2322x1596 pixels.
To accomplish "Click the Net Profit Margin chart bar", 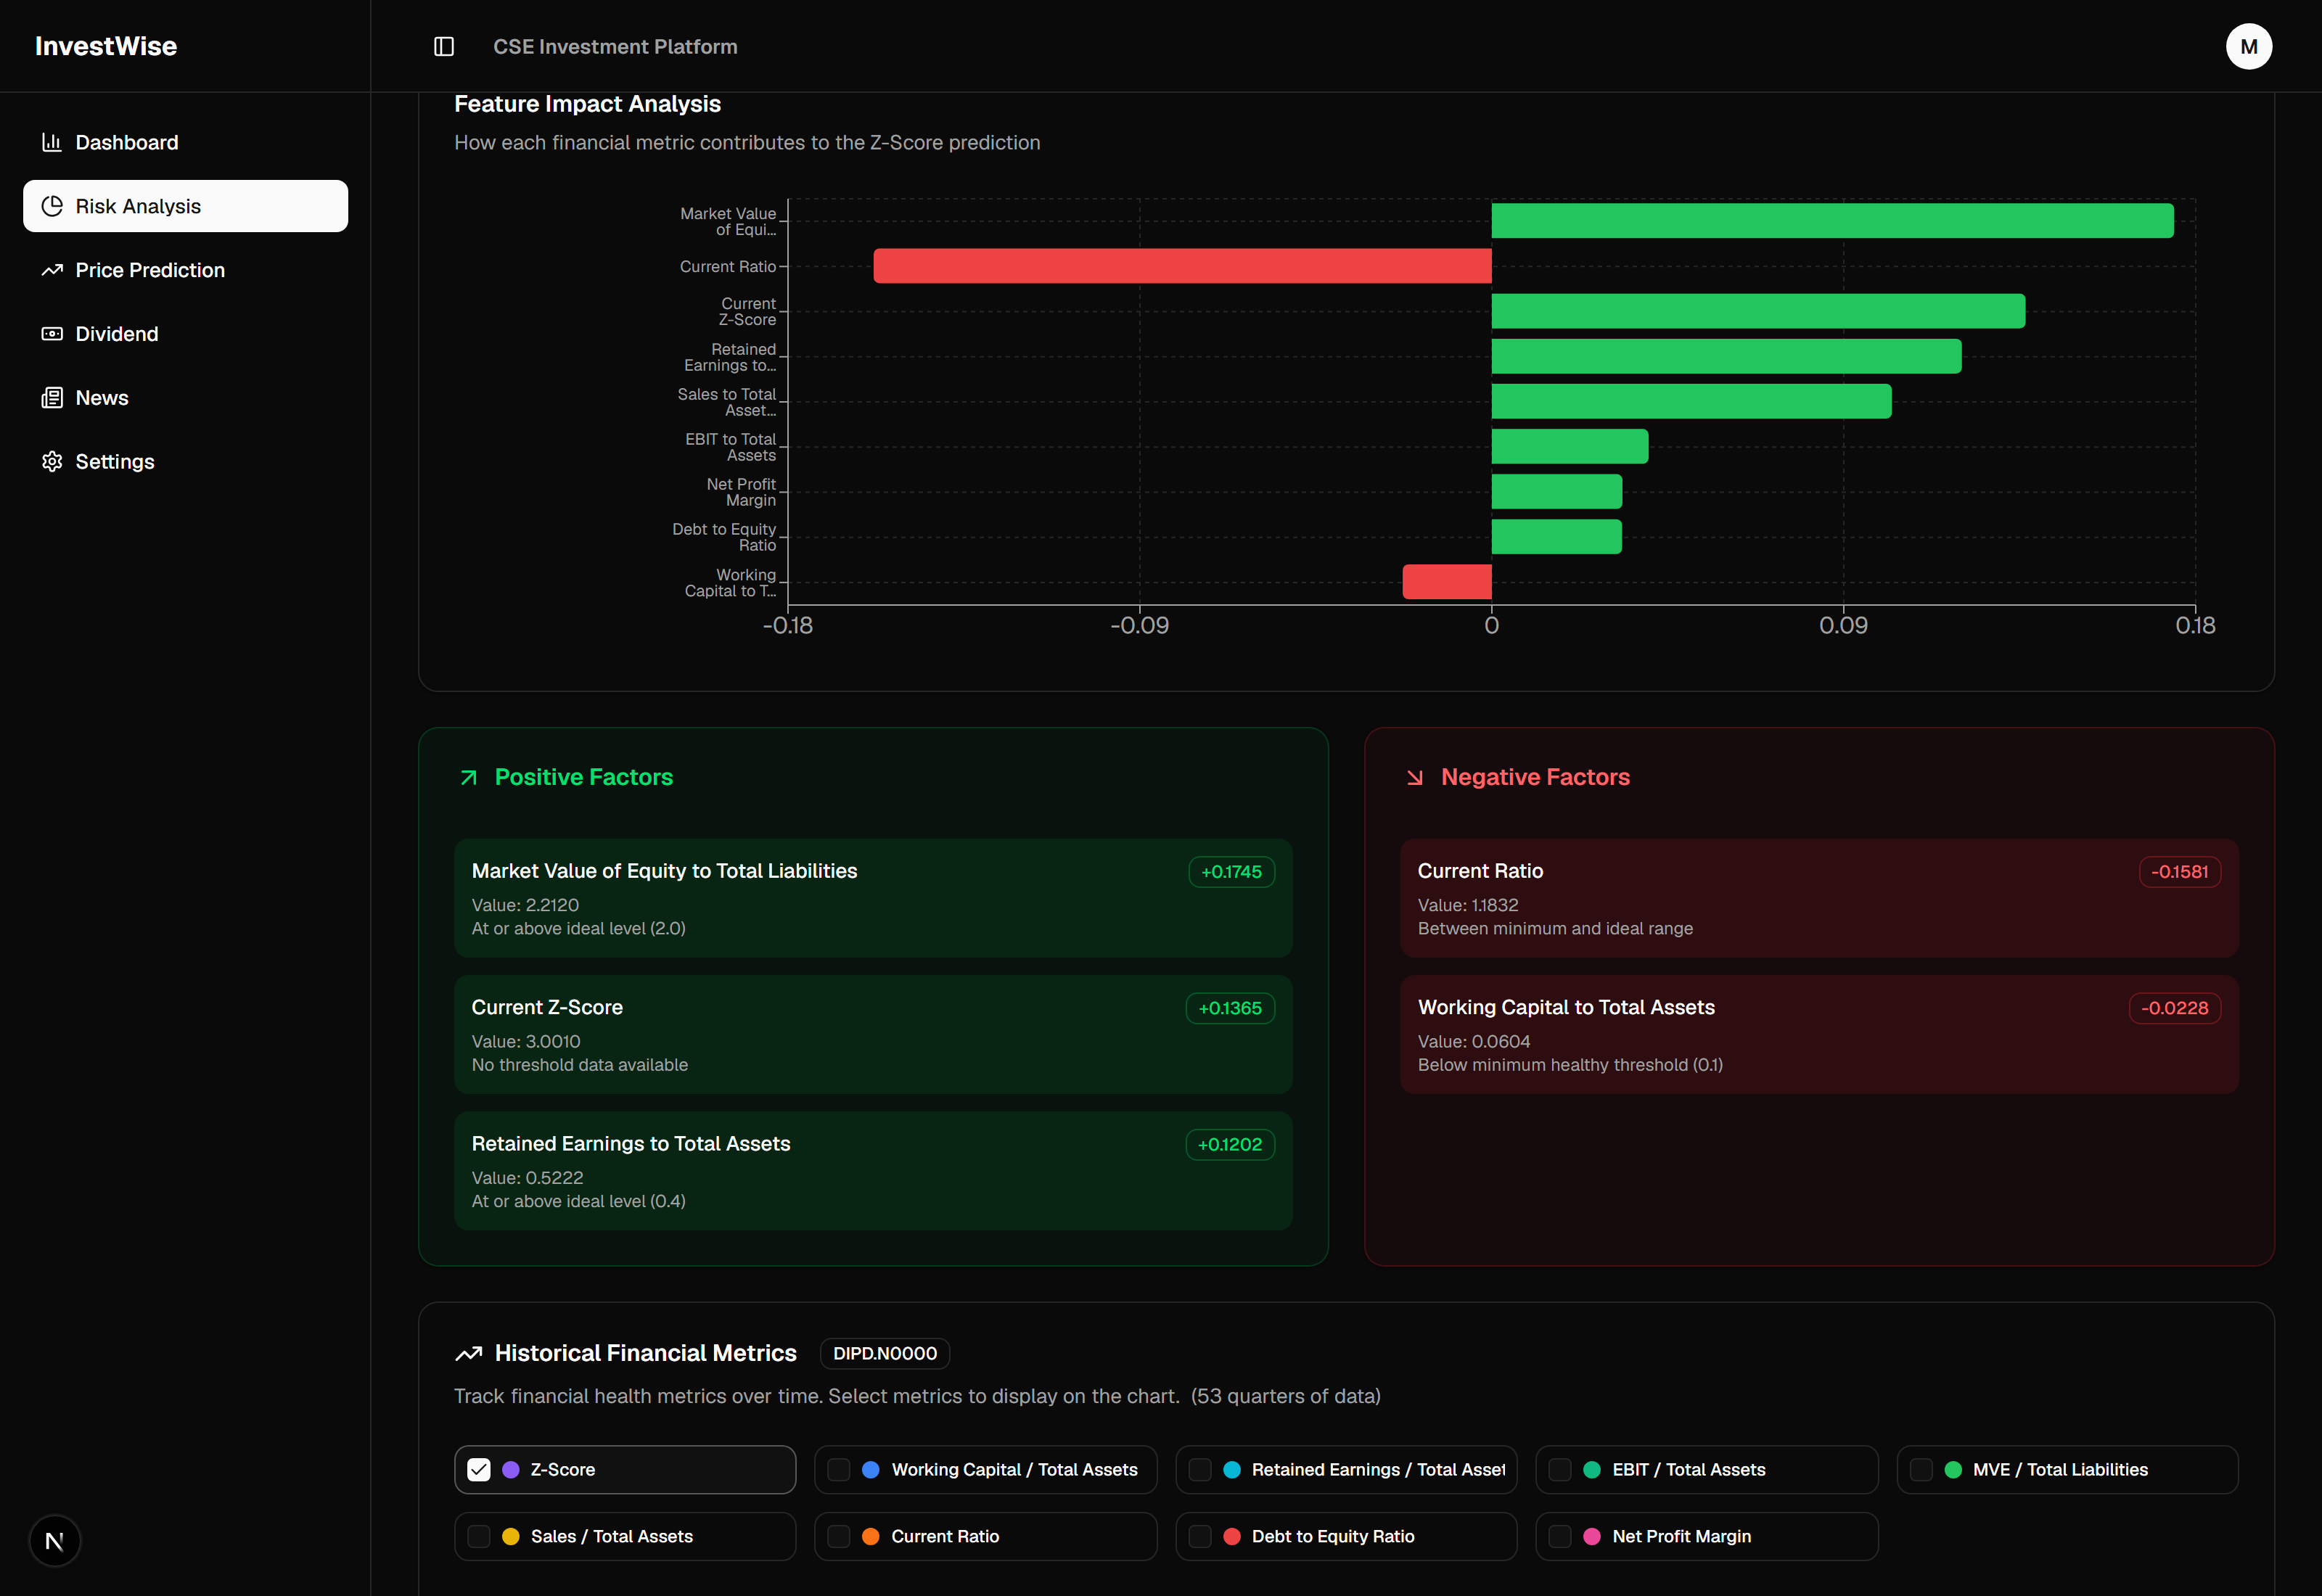I will coord(1557,491).
